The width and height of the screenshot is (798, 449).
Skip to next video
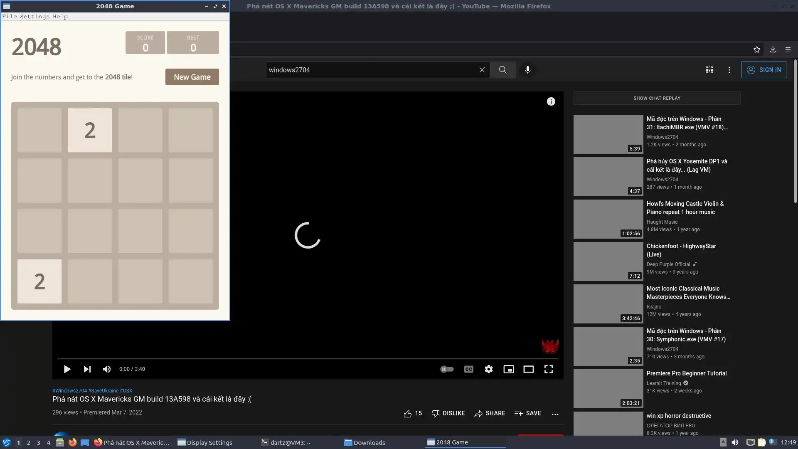tap(87, 369)
